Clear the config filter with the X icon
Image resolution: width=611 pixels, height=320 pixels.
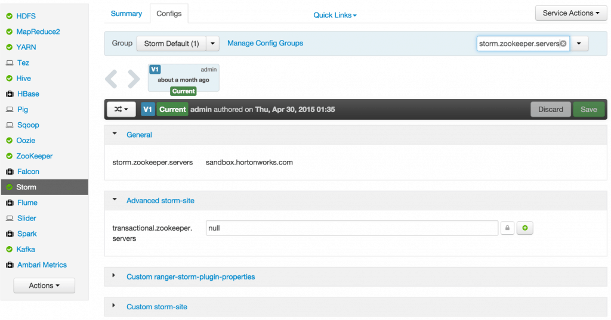point(563,44)
